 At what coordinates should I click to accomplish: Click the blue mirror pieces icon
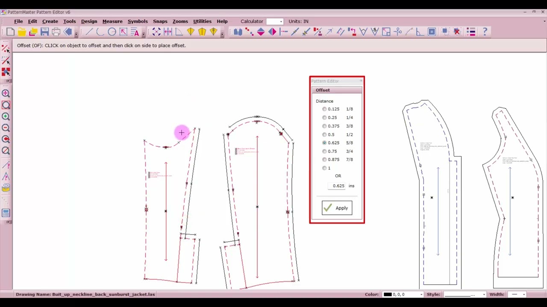238,32
